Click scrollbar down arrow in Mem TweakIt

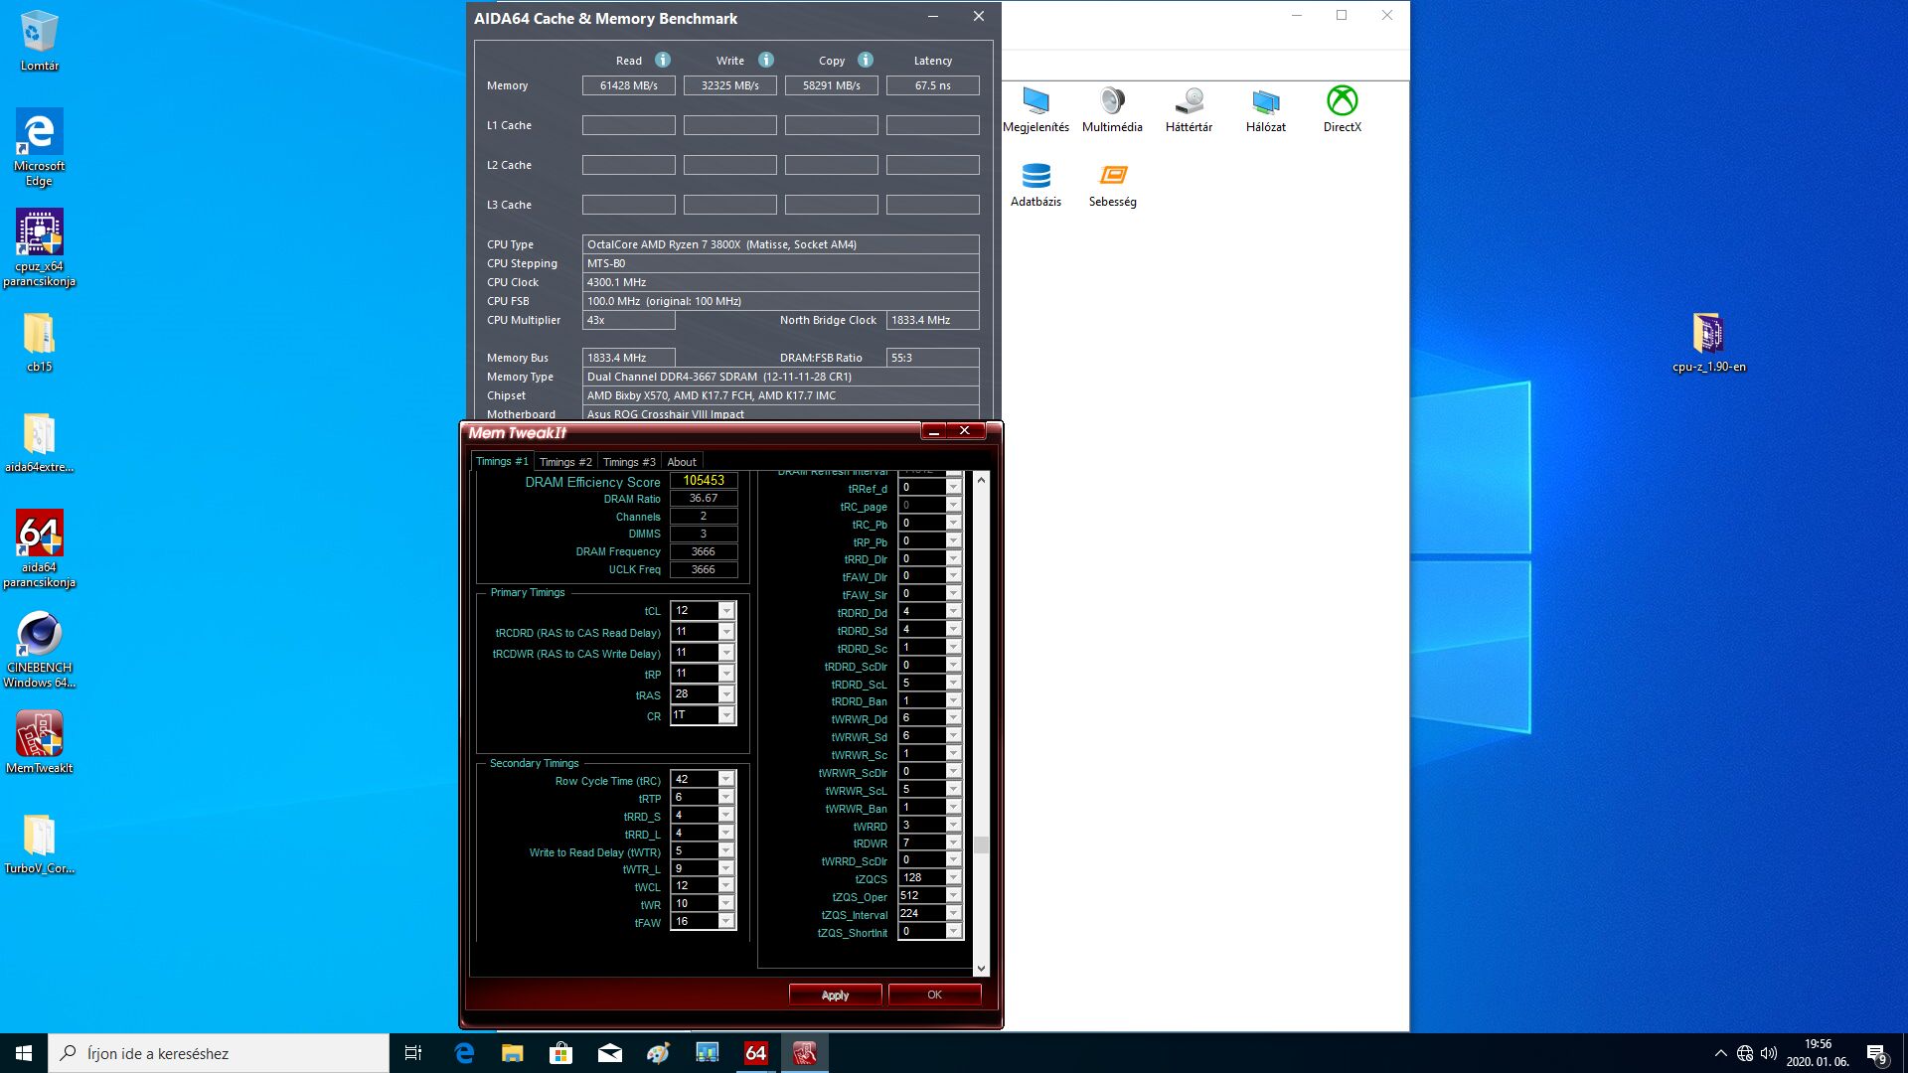[x=981, y=969]
